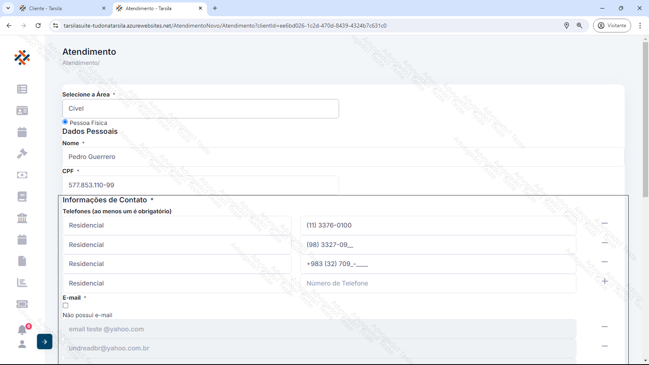Open a new browser tab
This screenshot has width=649, height=365.
pyautogui.click(x=215, y=8)
